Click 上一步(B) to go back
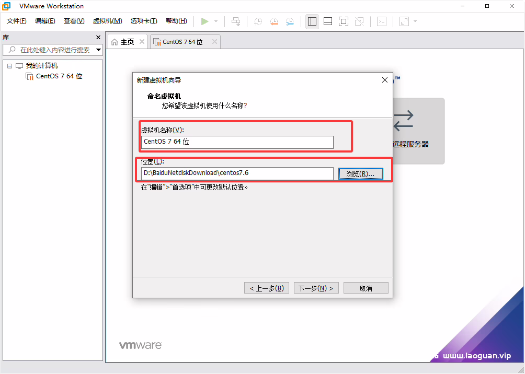 click(266, 287)
